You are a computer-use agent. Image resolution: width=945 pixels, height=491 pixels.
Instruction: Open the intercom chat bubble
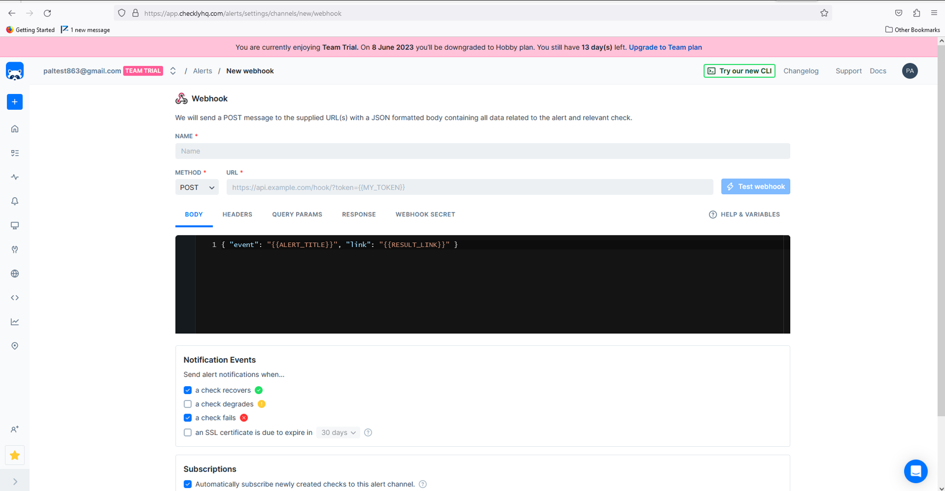(916, 471)
